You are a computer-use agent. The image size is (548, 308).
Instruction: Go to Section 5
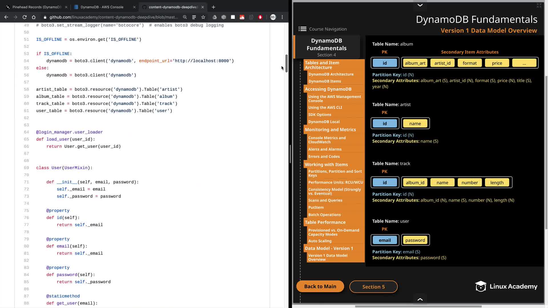pos(373,287)
